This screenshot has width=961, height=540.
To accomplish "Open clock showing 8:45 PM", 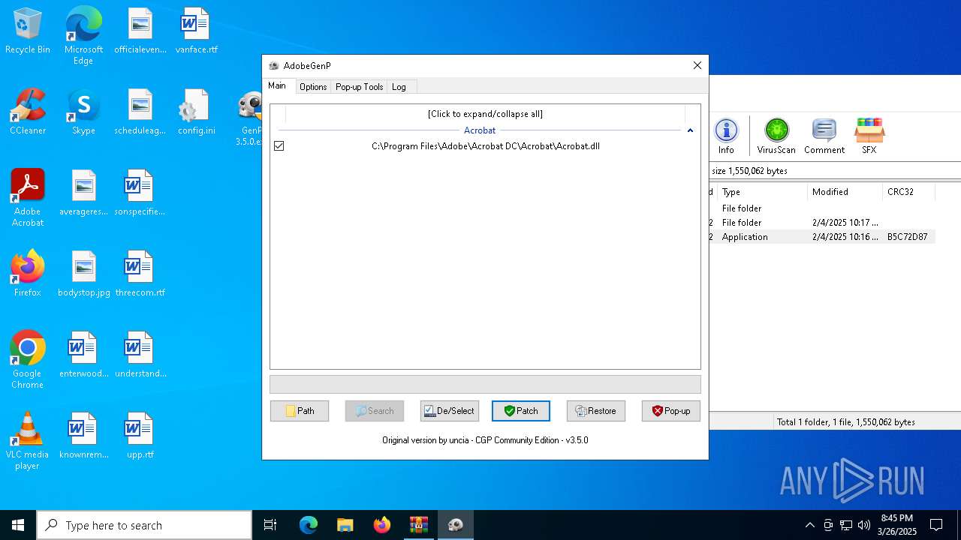I will [897, 525].
